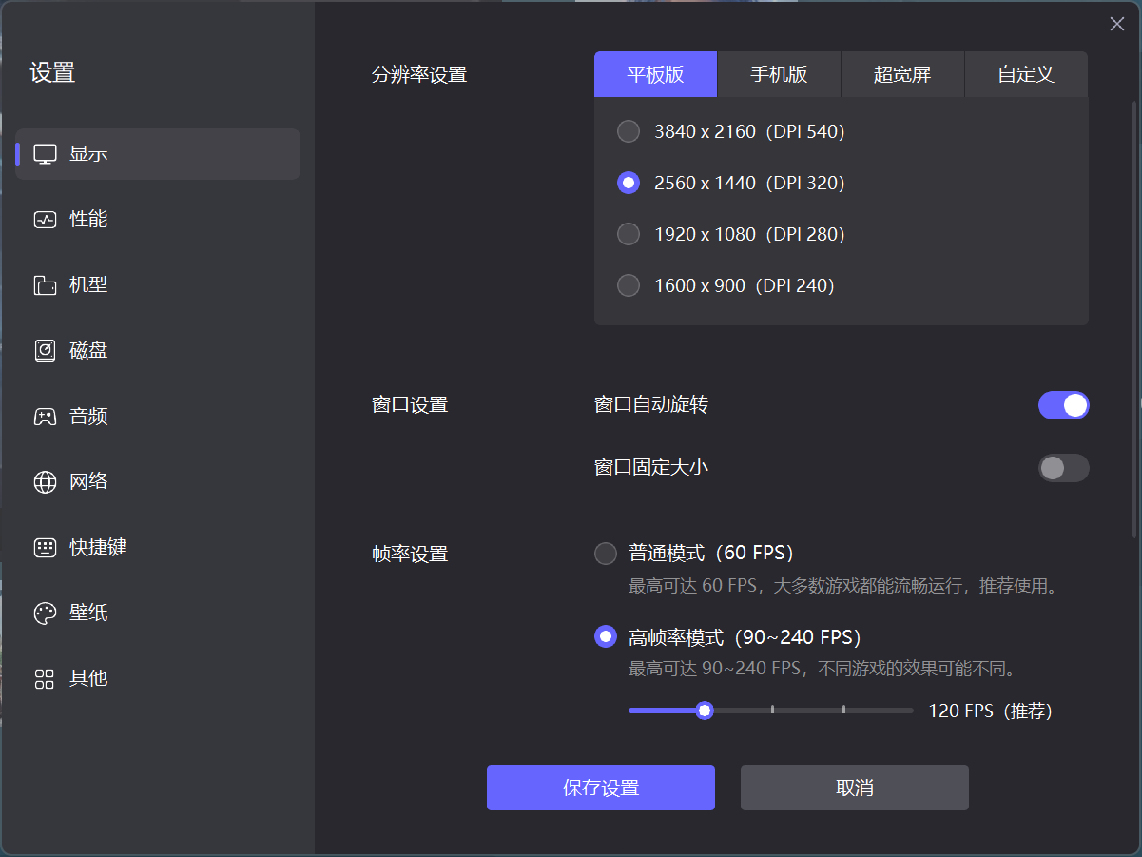
Task: Disable 窗口自动旋转 auto-rotate window
Action: coord(1063,405)
